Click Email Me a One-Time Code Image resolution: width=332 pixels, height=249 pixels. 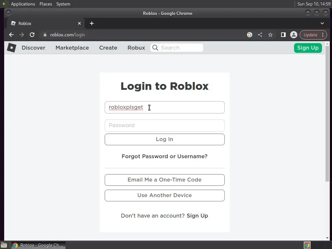point(164,180)
